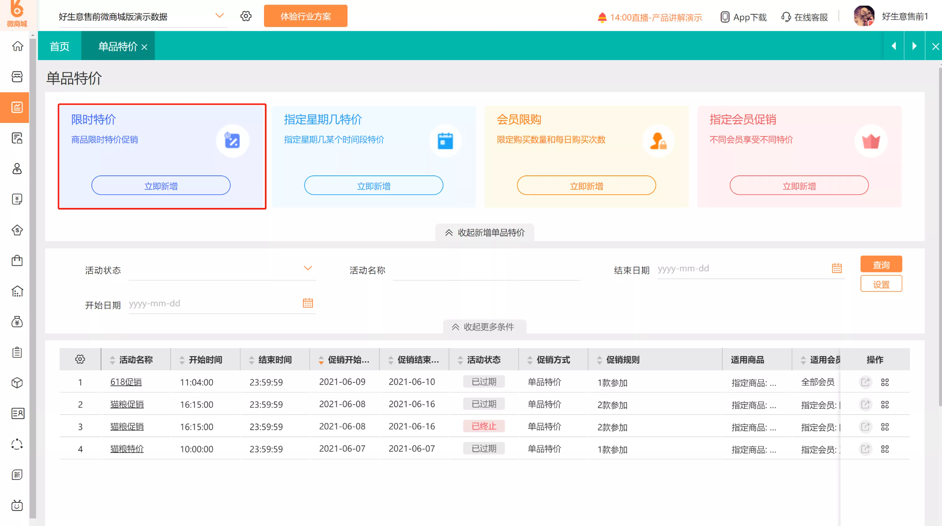This screenshot has width=942, height=526.
Task: Open the circular refresh sidebar icon
Action: coord(17,444)
